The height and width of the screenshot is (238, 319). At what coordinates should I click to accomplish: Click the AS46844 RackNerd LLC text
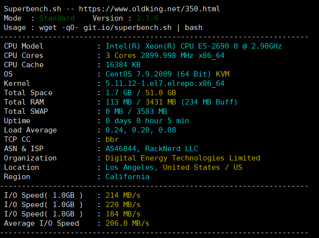tap(152, 149)
